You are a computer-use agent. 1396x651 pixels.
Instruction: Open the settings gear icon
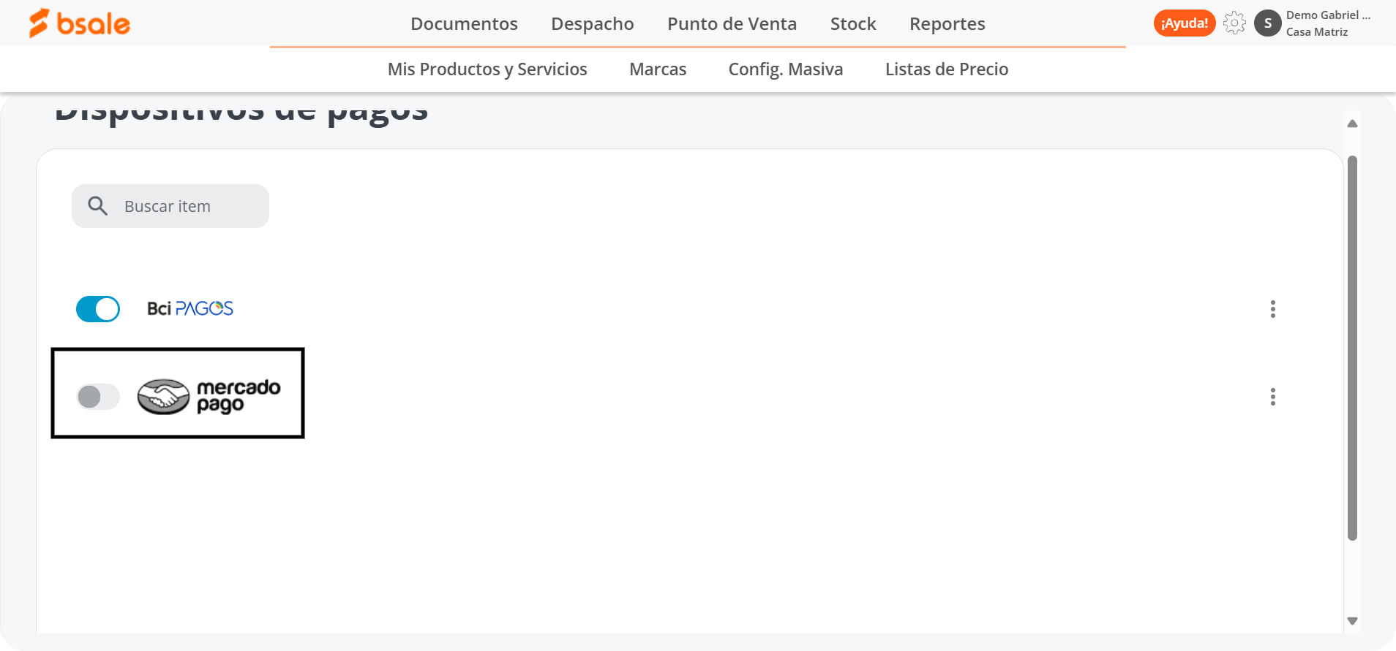coord(1234,23)
